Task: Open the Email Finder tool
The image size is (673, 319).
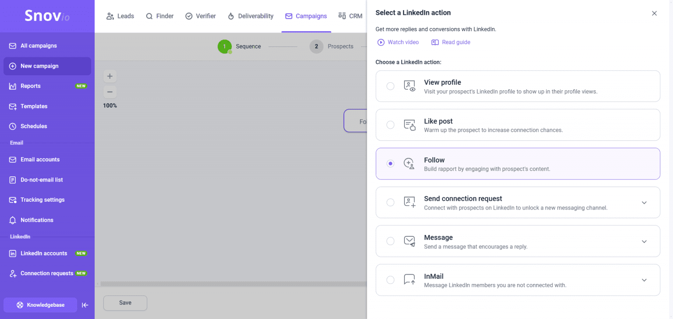Action: pyautogui.click(x=159, y=16)
